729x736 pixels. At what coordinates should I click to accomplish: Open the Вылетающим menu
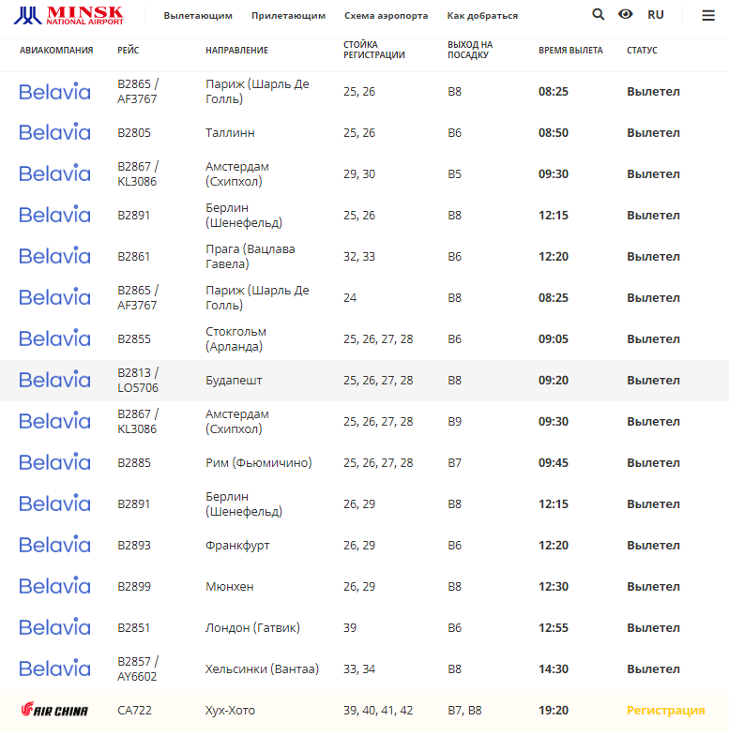(198, 16)
